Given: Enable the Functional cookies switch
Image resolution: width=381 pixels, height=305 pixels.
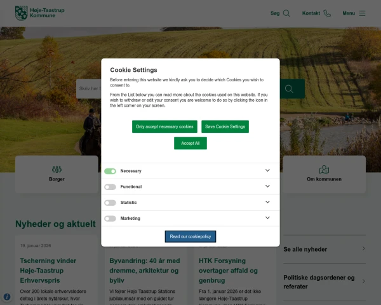Looking at the screenshot, I should tap(110, 187).
